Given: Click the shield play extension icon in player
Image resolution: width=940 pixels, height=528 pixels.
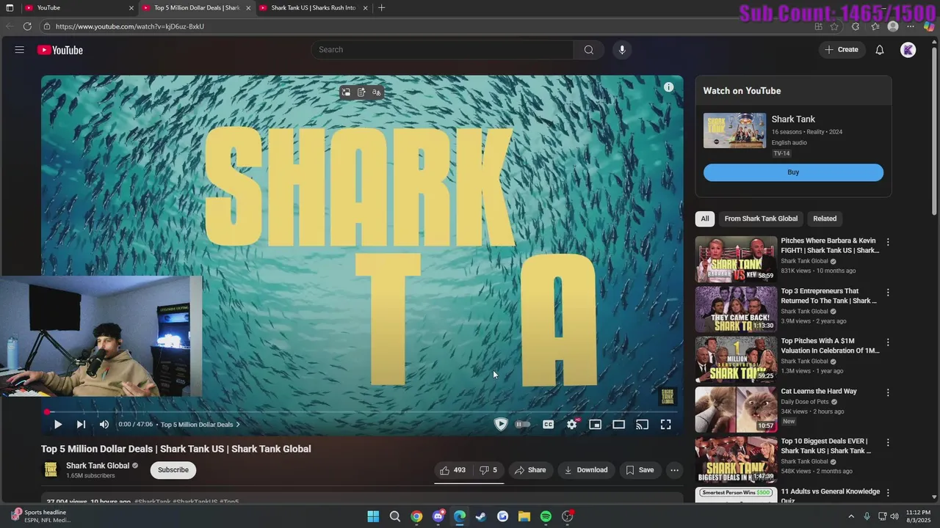Looking at the screenshot, I should (x=501, y=425).
